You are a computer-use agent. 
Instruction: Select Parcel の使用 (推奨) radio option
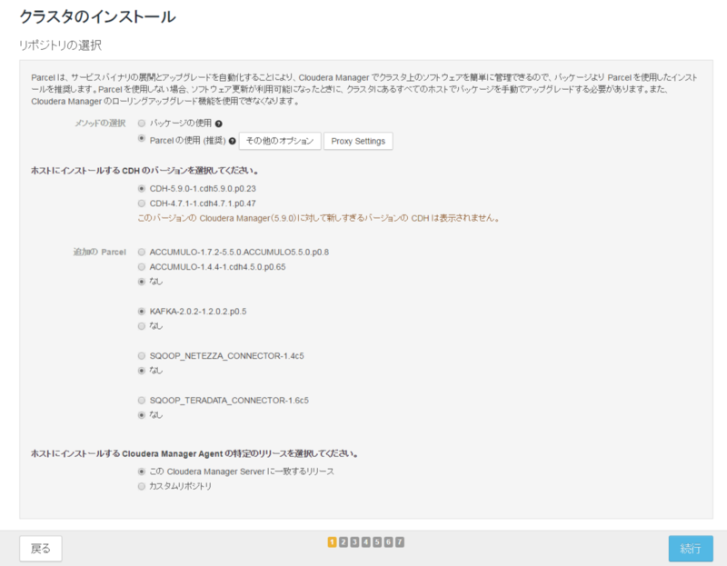pos(142,139)
